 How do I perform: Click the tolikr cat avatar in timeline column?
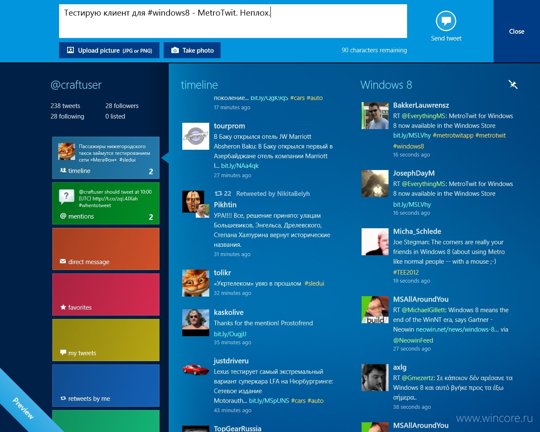click(x=196, y=283)
